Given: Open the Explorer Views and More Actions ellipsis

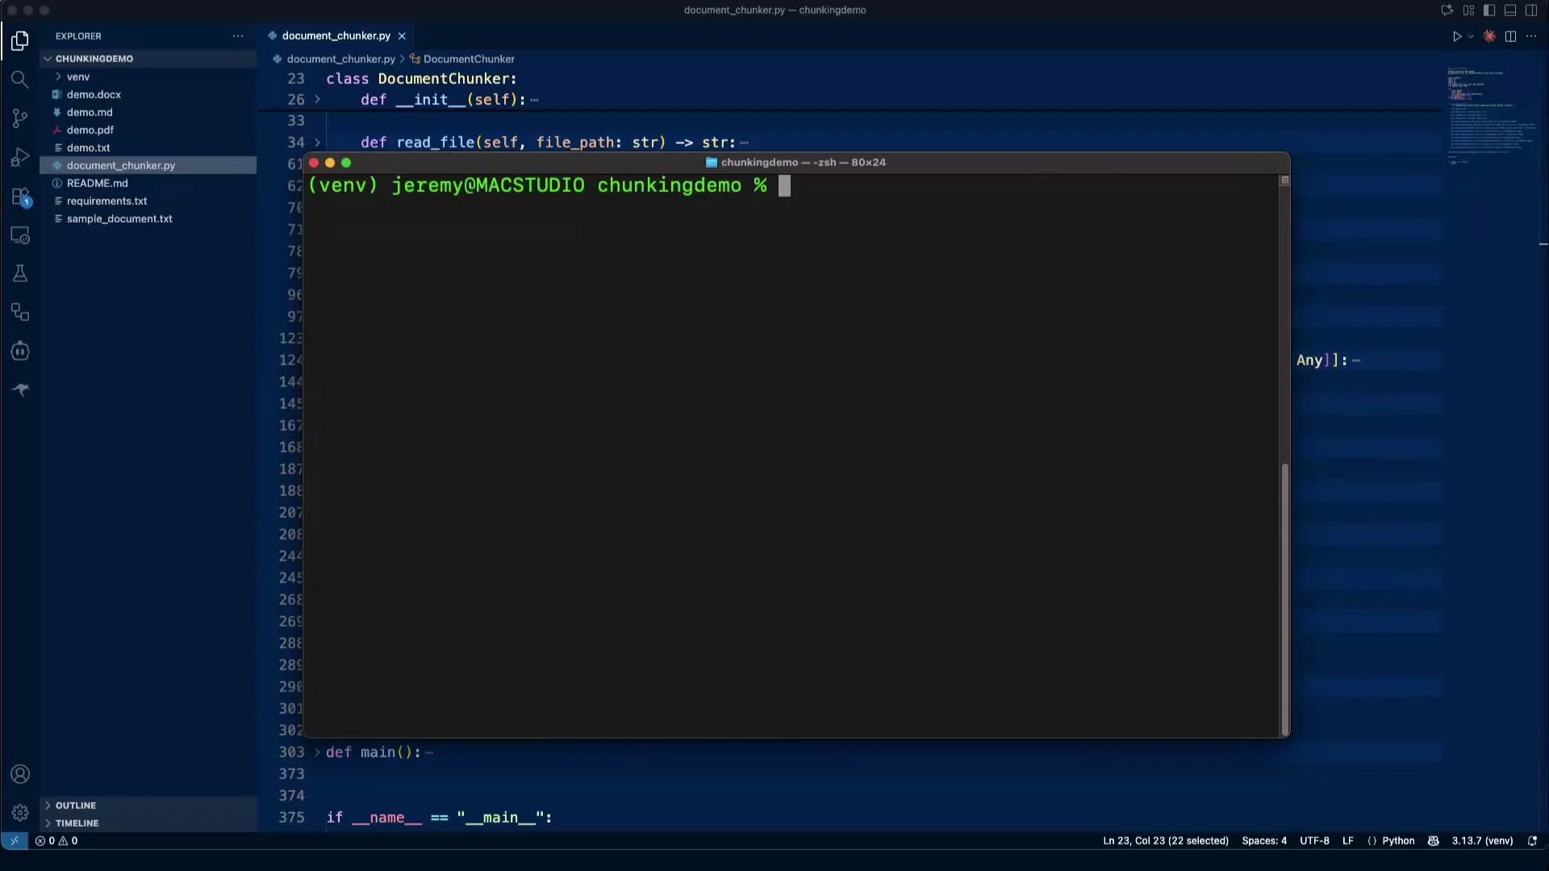Looking at the screenshot, I should (238, 36).
